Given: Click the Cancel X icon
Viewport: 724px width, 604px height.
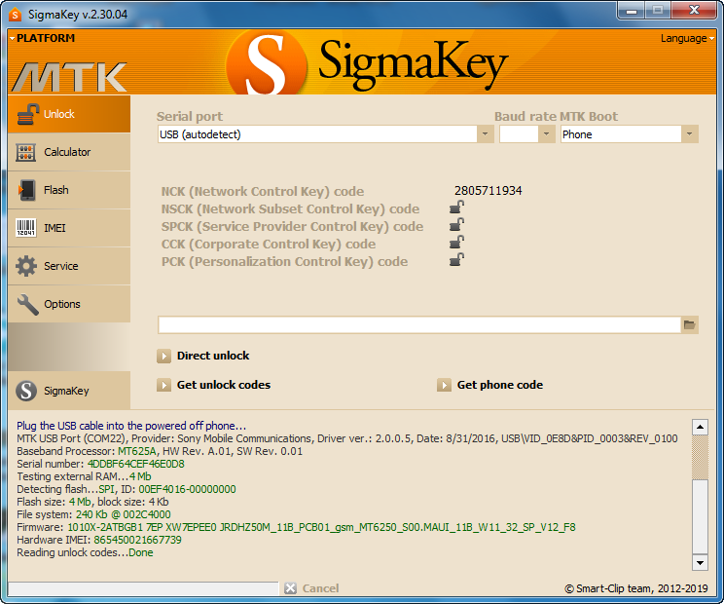Looking at the screenshot, I should tap(290, 588).
